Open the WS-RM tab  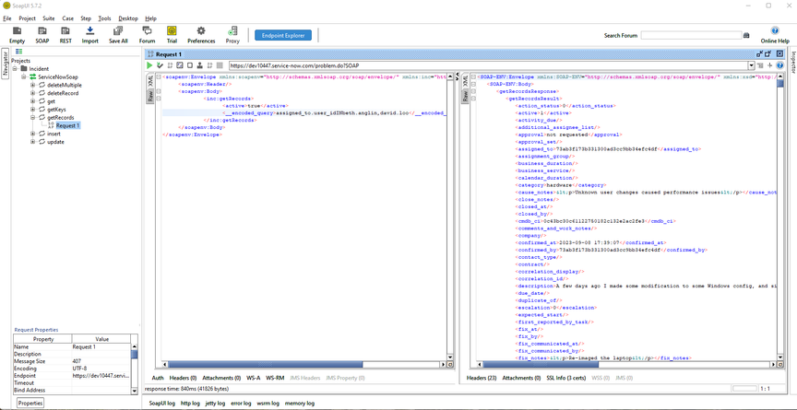pyautogui.click(x=275, y=378)
